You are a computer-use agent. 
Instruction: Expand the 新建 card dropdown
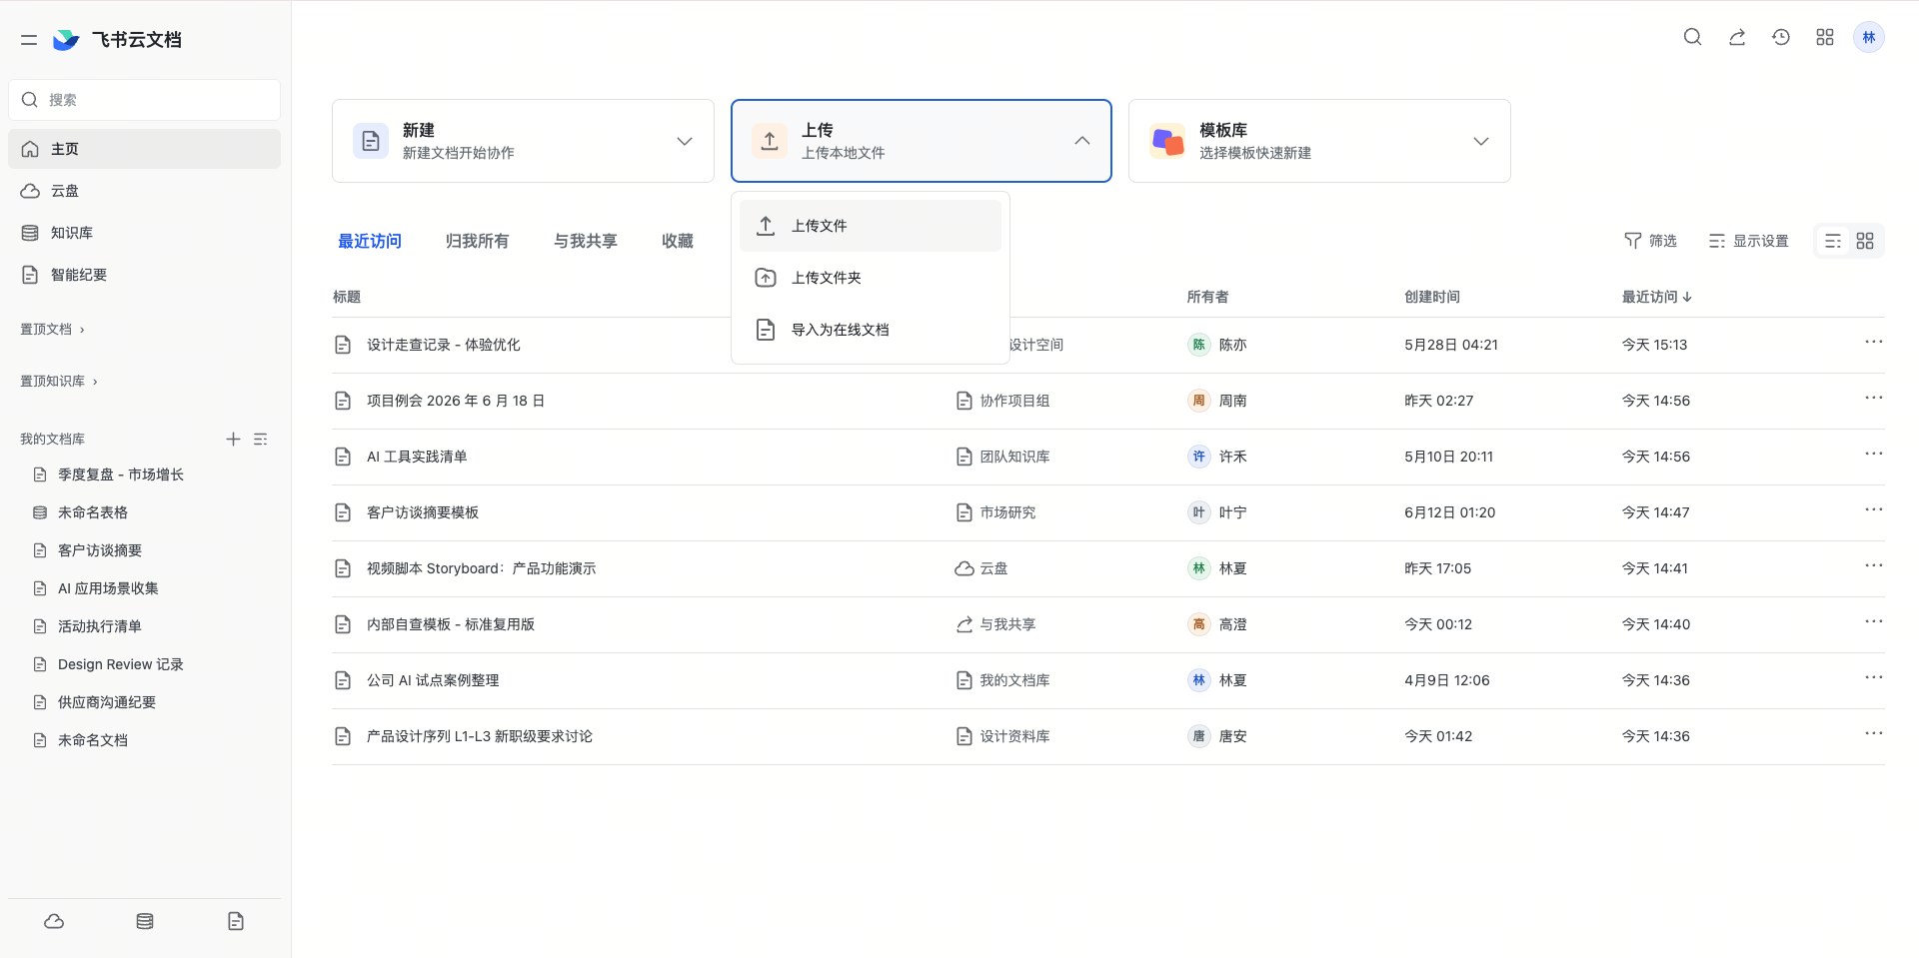click(x=685, y=141)
